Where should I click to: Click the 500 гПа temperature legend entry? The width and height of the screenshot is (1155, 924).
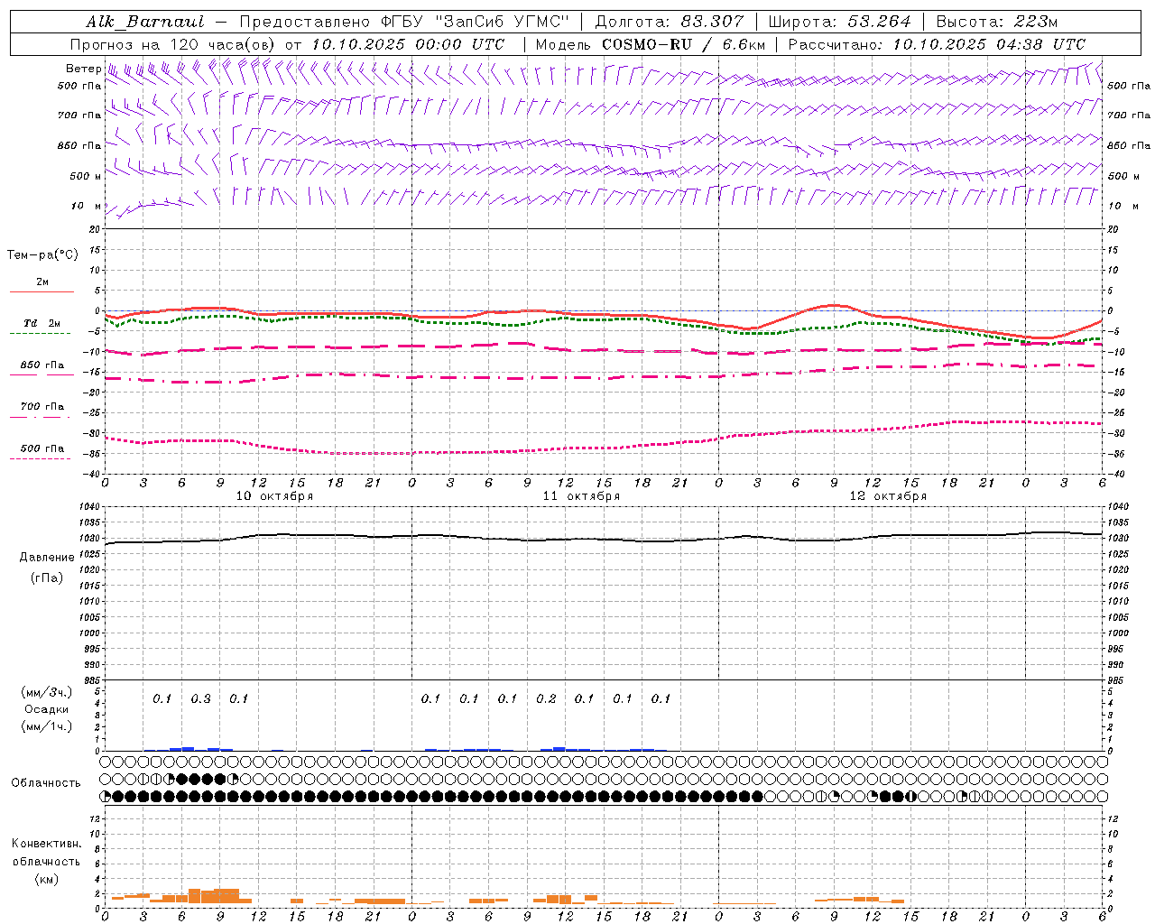(x=42, y=448)
